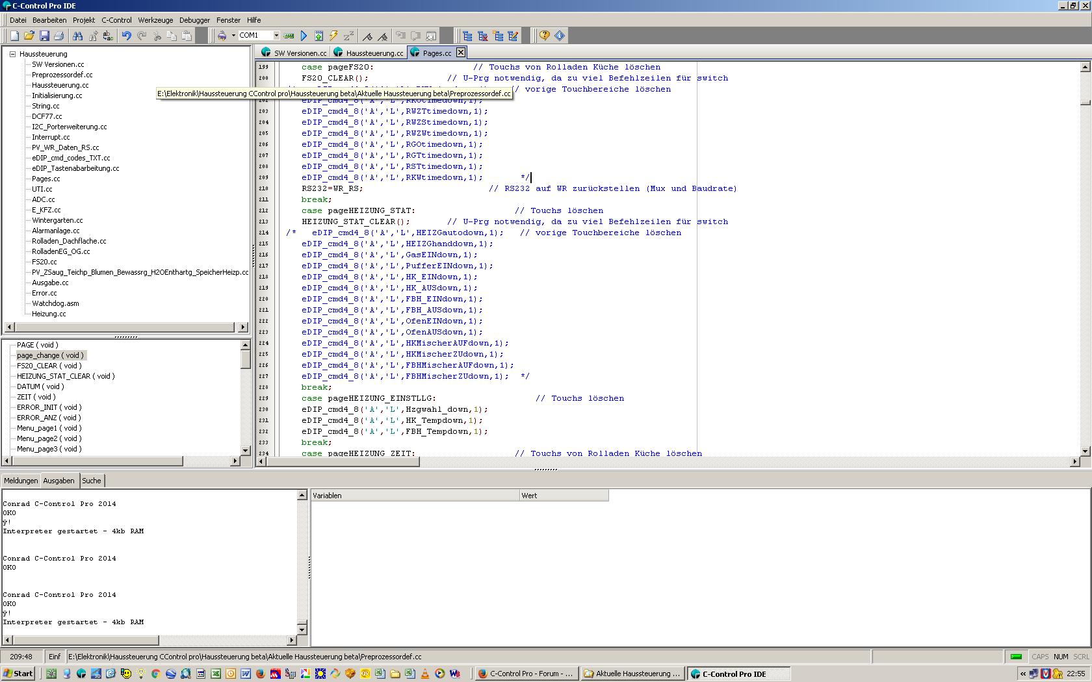This screenshot has width=1092, height=682.
Task: Open dropdown arrow beside the compile icon
Action: pyautogui.click(x=233, y=36)
